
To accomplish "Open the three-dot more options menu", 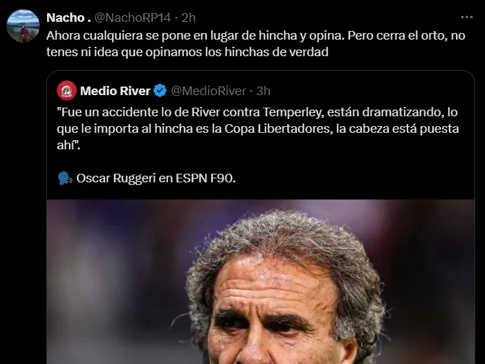I will [x=466, y=17].
